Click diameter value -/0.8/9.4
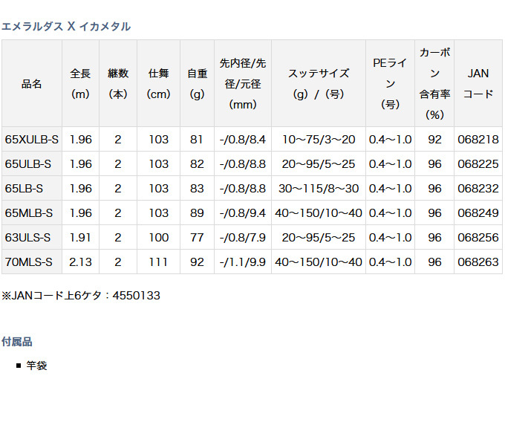 [243, 213]
